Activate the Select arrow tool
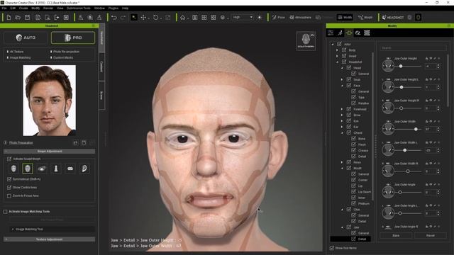The image size is (454, 255). coord(134,17)
